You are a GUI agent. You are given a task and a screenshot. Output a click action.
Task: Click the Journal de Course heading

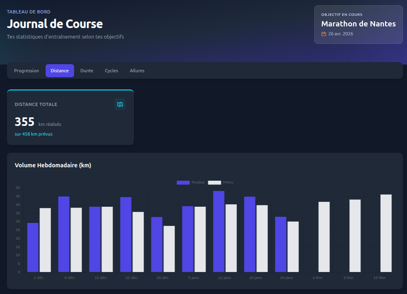coord(55,24)
